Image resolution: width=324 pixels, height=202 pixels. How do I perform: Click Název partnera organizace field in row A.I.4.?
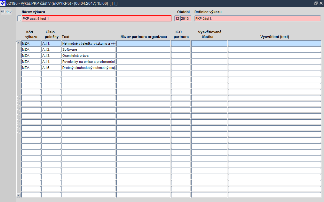(x=143, y=61)
